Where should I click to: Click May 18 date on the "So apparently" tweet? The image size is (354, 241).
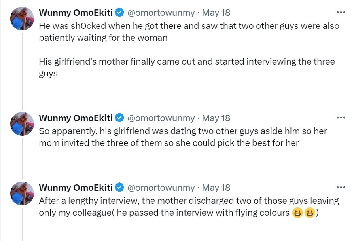click(216, 118)
